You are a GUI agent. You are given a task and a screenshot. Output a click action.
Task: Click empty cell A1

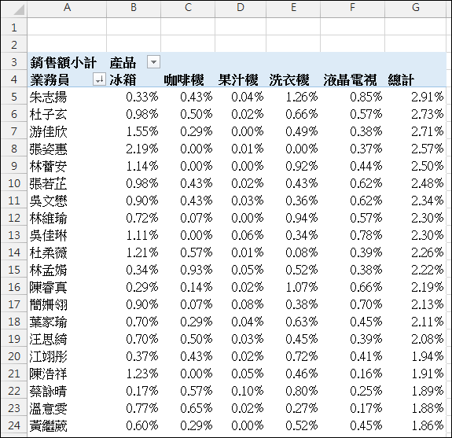coord(67,27)
